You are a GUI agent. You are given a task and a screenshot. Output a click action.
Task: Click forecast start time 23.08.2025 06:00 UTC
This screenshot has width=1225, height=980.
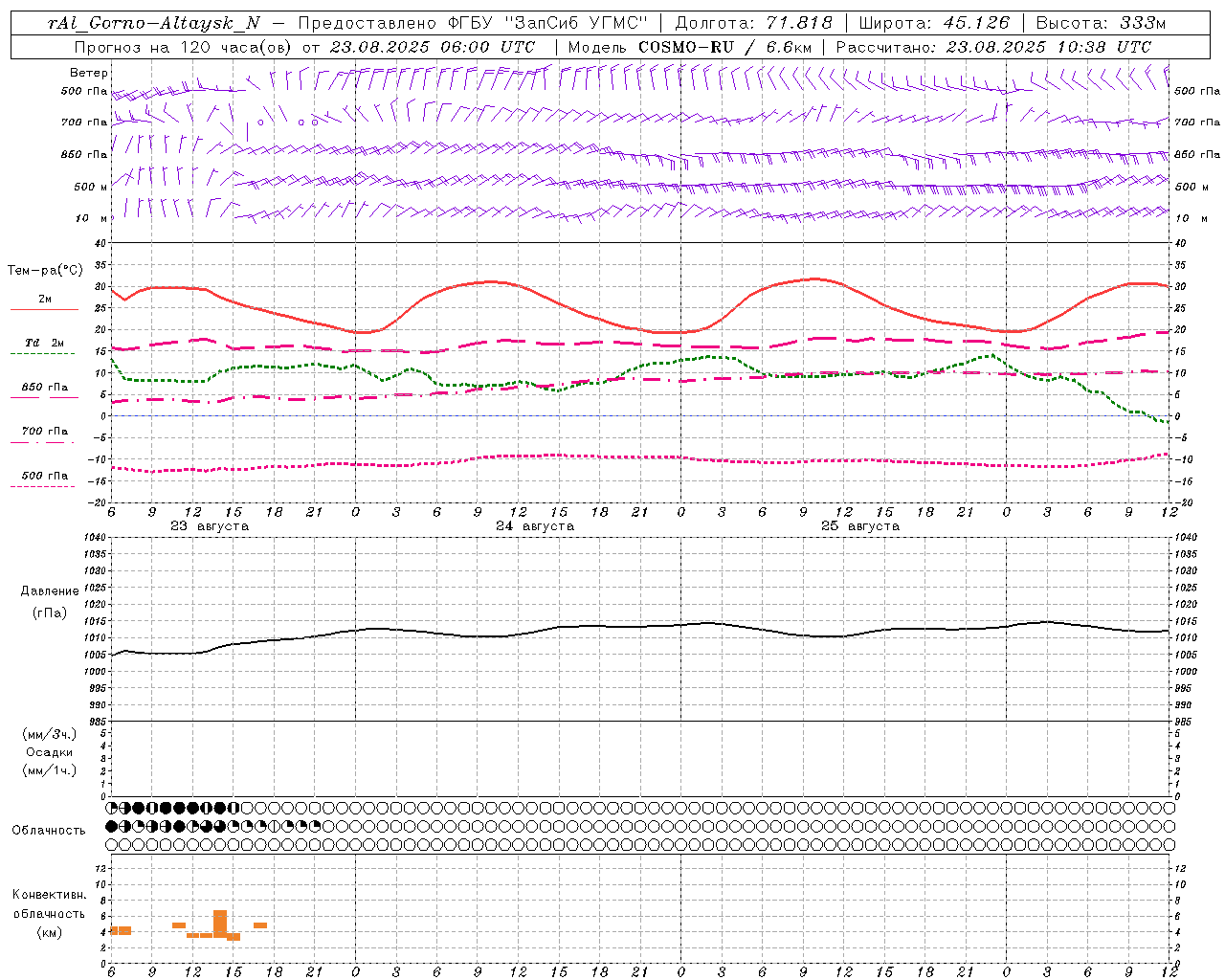433,47
